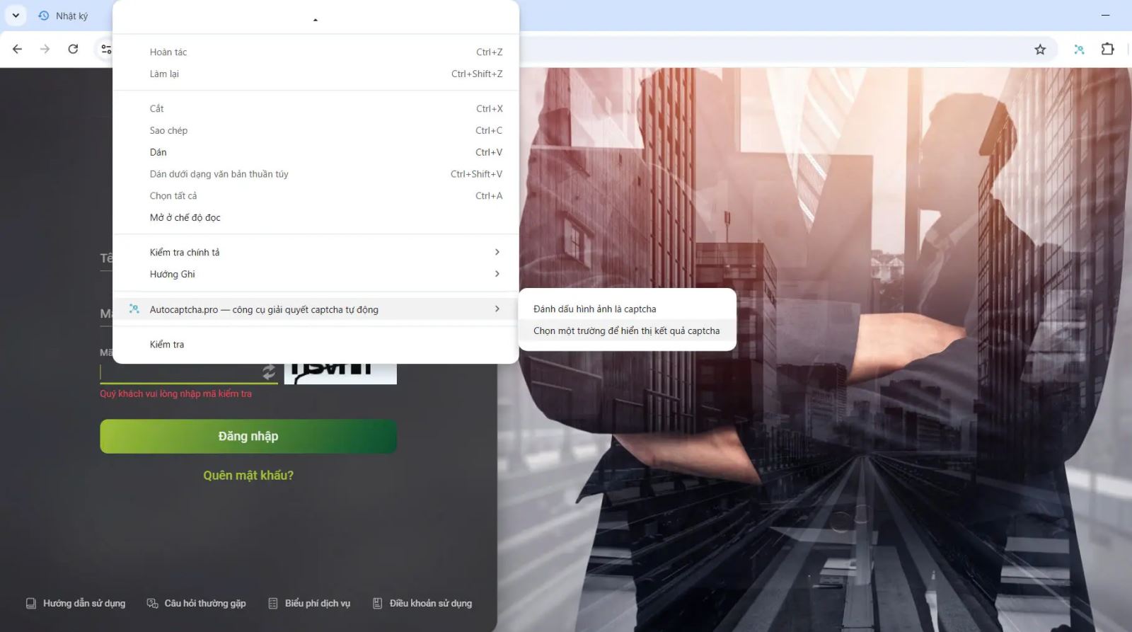Click the captcha code input field

[180, 373]
